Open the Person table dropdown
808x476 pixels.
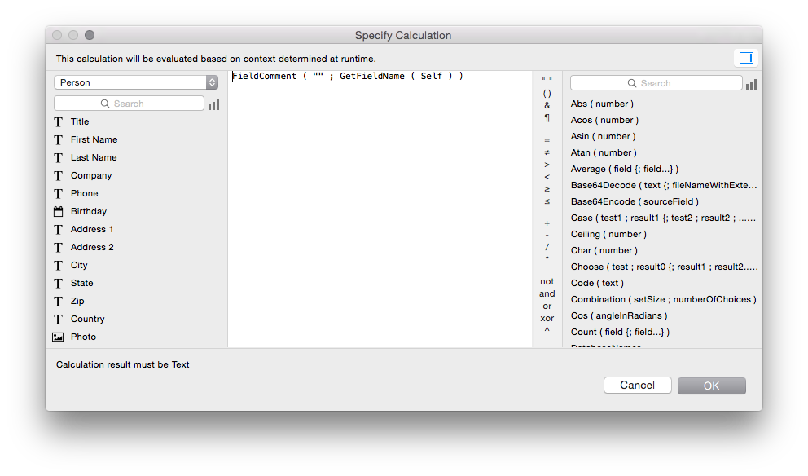click(x=136, y=82)
